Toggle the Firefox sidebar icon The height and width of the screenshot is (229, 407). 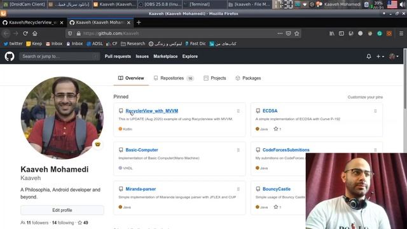(x=341, y=33)
